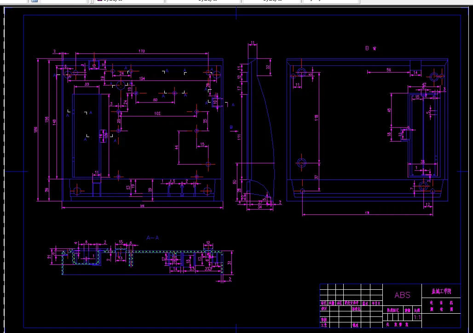The image size is (473, 333).
Task: Click the A—A section view label
Action: coord(153,238)
